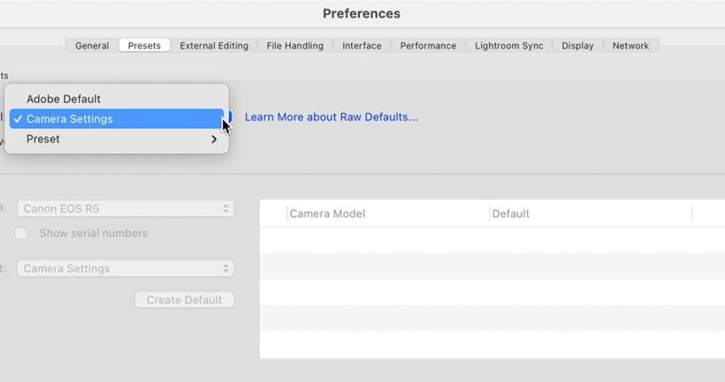Go to the File Handling tab
The width and height of the screenshot is (725, 382).
[x=294, y=46]
